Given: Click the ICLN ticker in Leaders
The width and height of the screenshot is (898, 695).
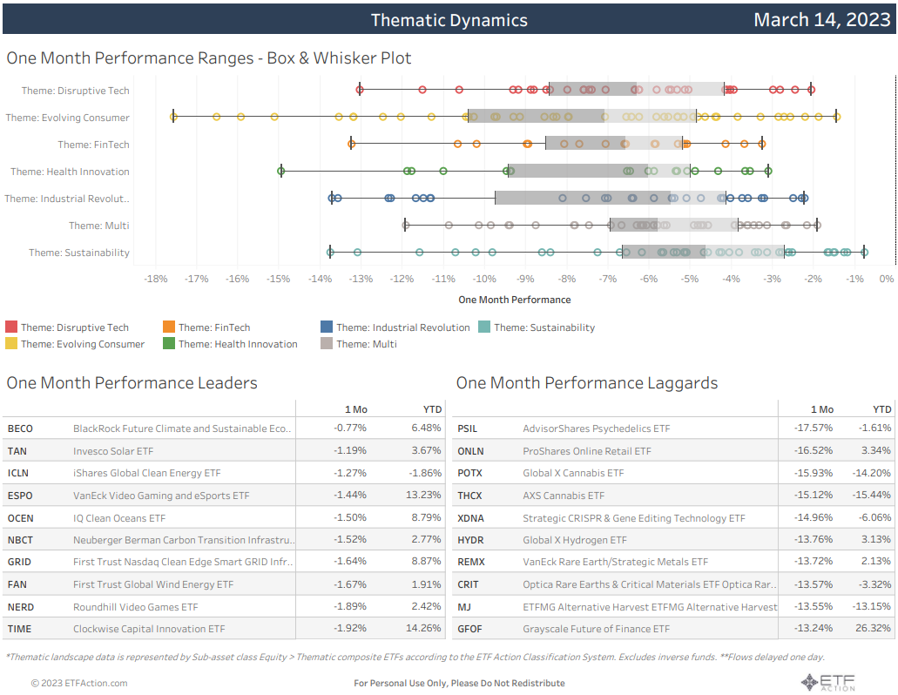Looking at the screenshot, I should click(x=18, y=473).
